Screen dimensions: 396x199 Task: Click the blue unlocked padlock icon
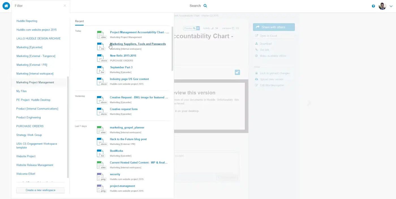coord(237,72)
